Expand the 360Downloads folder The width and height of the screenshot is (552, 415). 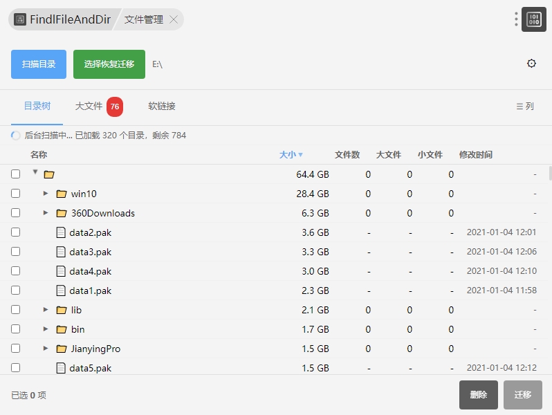coord(46,212)
